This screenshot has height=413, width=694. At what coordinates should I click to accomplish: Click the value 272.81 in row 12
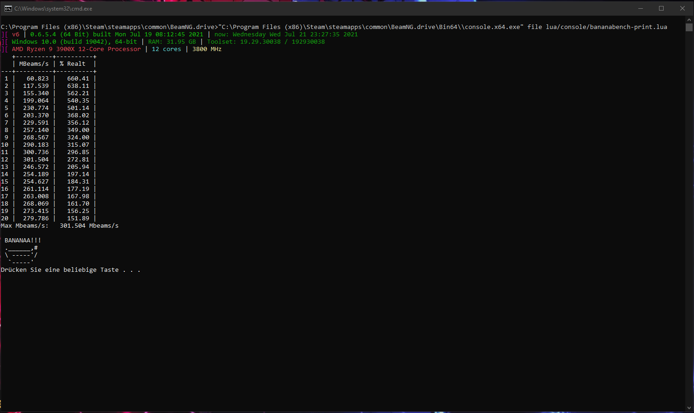(x=78, y=160)
